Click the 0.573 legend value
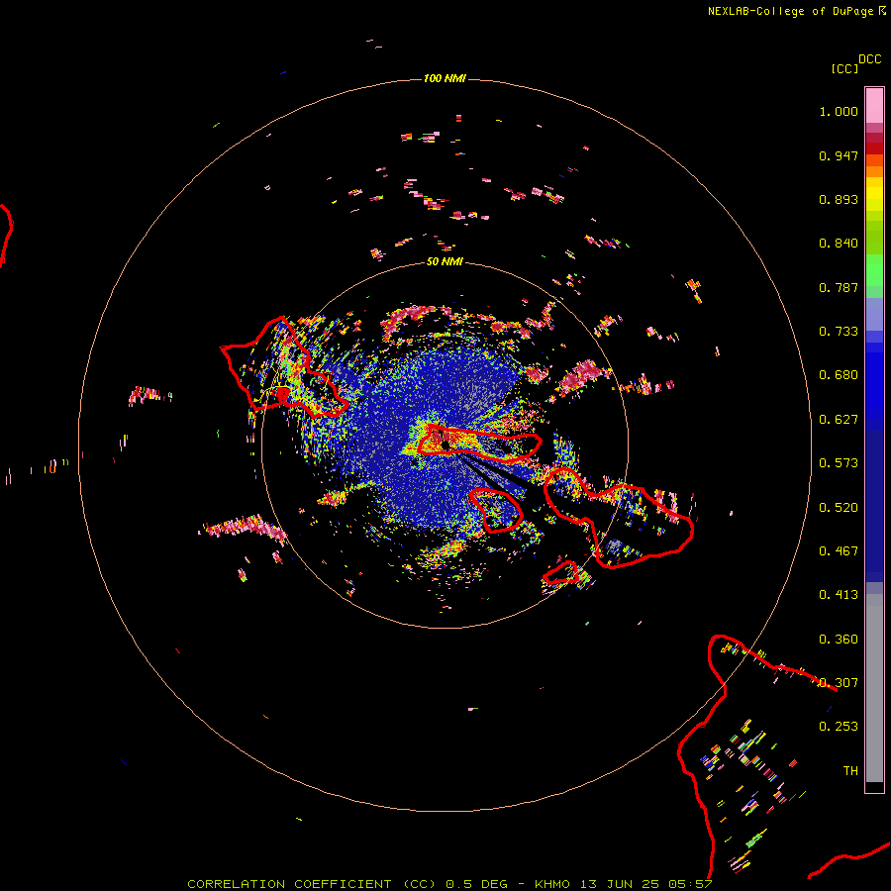Screen dimensions: 891x891 (x=839, y=463)
